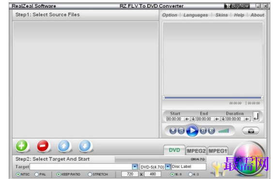The image size is (278, 179).
Task: Select the 16:9 aspect ratio option
Action: tap(172, 174)
